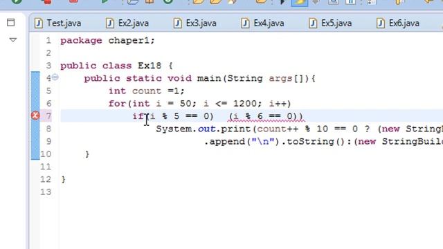Click the error marker on line 7
The height and width of the screenshot is (249, 443).
35,116
